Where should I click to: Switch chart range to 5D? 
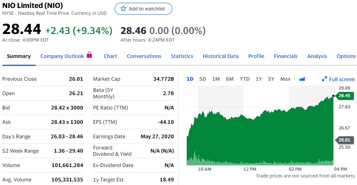point(203,79)
